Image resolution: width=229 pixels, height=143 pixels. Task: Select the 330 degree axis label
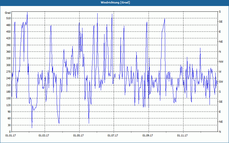tap(9, 58)
